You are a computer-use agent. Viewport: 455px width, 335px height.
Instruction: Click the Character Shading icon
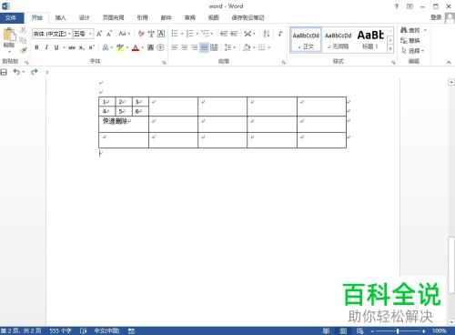click(150, 47)
